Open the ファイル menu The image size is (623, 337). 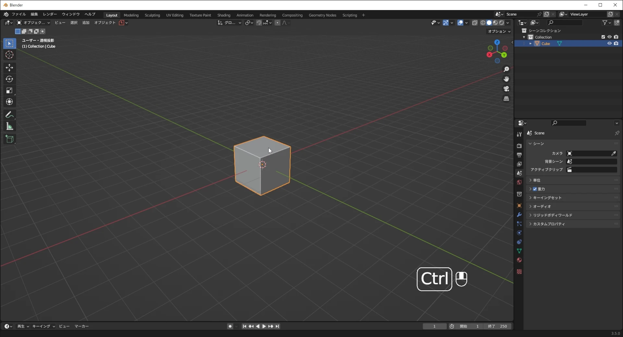(19, 14)
